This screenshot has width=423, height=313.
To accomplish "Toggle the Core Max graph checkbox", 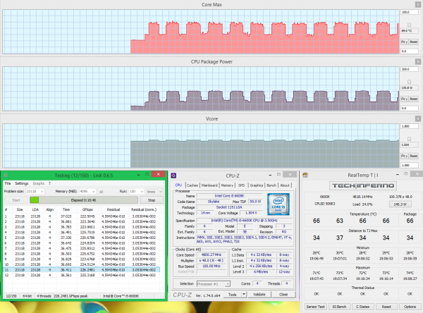I will pos(409,25).
